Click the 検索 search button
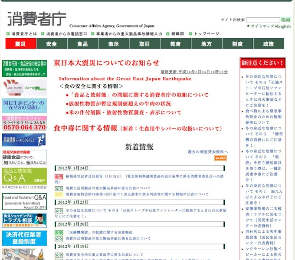 285,20
